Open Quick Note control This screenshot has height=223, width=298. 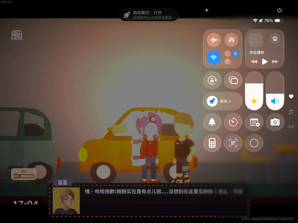point(254,122)
